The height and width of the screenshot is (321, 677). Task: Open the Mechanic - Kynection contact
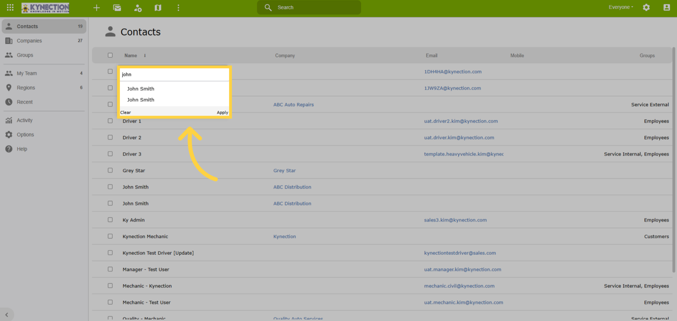tap(147, 286)
